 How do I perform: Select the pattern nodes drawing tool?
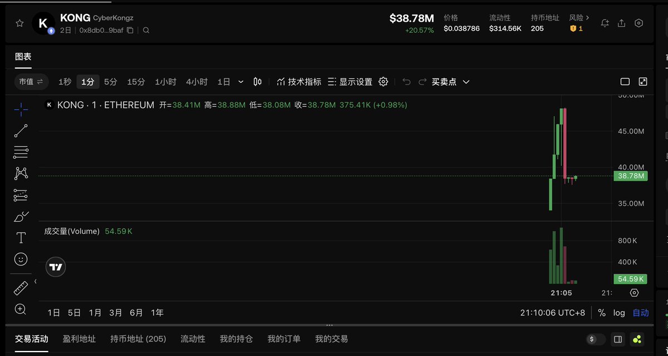tap(21, 173)
